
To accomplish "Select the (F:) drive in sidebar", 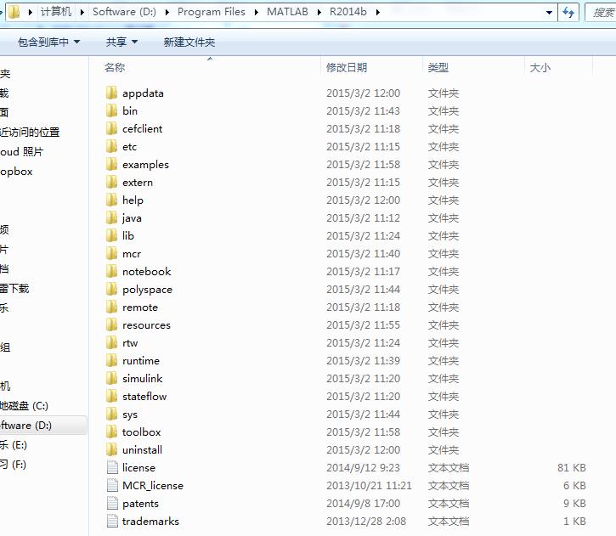I will pyautogui.click(x=13, y=465).
